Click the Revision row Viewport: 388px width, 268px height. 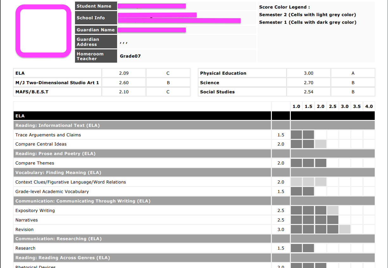coord(194,229)
